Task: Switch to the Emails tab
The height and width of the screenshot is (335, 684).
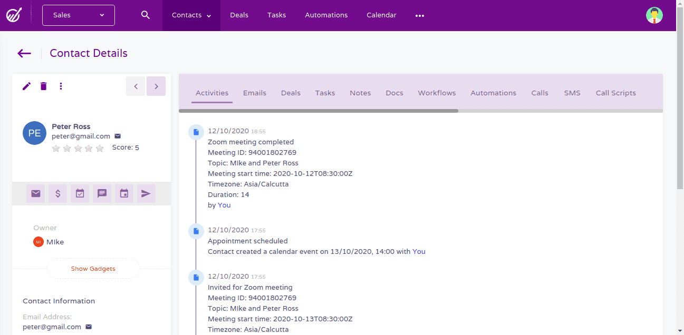Action: (254, 93)
